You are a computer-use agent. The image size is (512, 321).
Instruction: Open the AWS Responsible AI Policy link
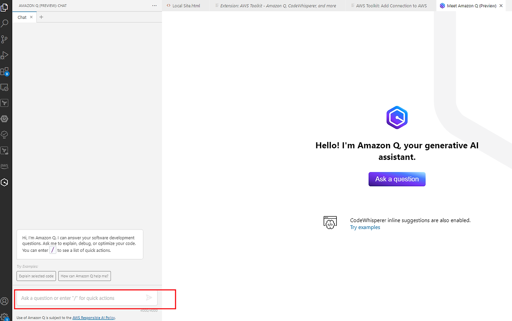94,318
